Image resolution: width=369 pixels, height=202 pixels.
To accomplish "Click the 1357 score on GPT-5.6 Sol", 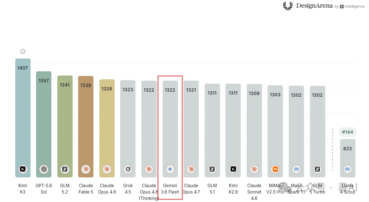I will pos(44,81).
